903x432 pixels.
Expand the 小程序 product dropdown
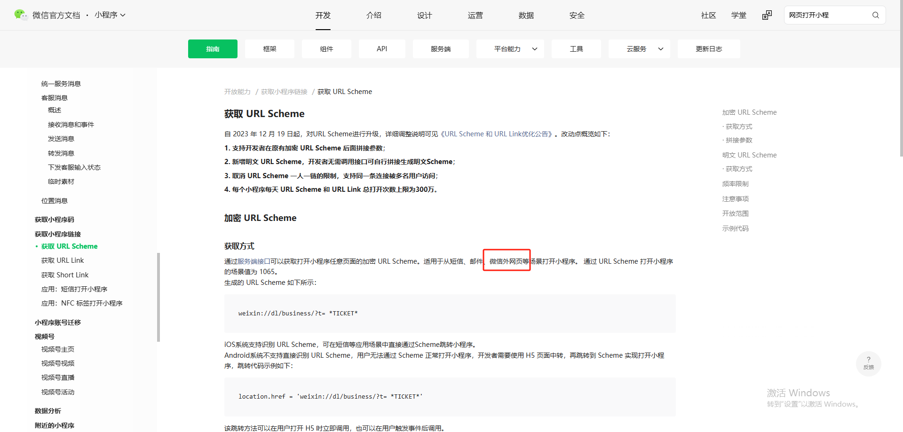(110, 15)
